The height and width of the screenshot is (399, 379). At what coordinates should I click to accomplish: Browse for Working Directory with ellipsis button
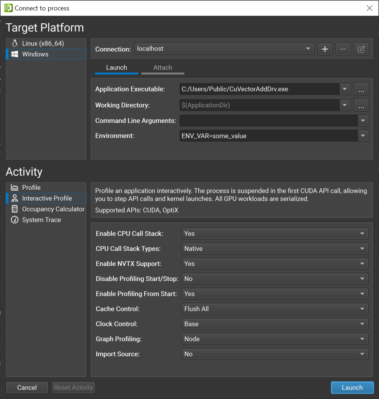click(361, 105)
